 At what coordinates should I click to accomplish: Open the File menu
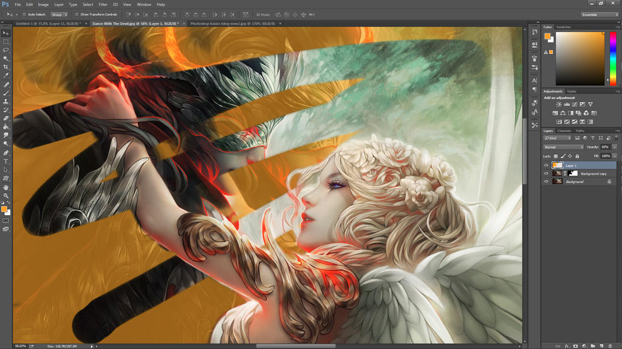pos(18,5)
